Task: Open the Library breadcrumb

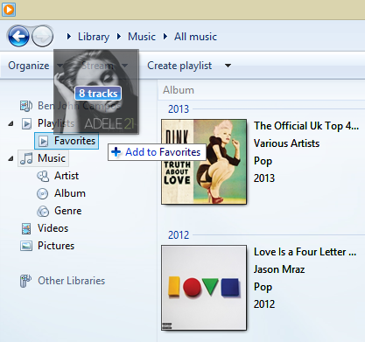Action: pyautogui.click(x=94, y=37)
